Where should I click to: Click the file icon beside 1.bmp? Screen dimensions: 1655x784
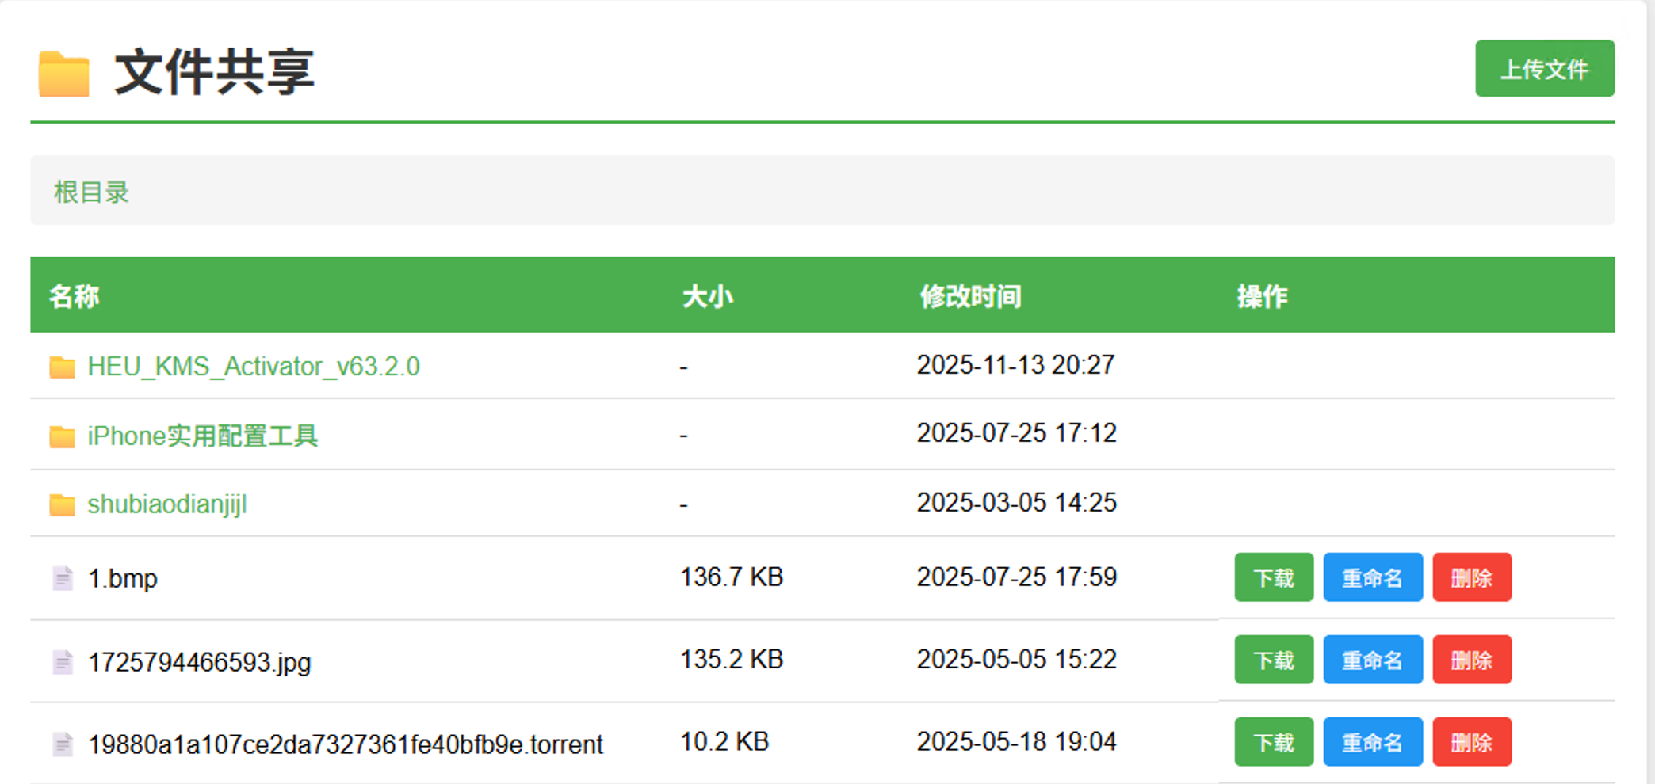coord(63,578)
